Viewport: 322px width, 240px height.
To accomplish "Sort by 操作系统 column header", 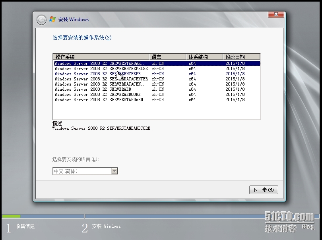I will click(101, 57).
